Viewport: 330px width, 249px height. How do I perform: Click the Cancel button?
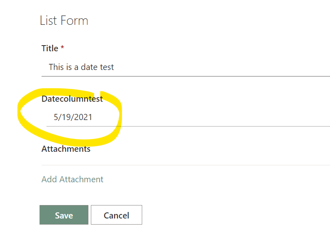click(117, 215)
